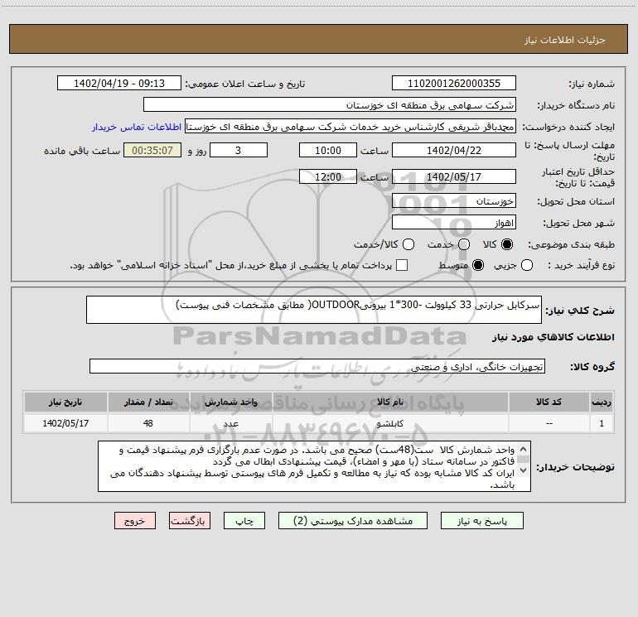
Task: Click the delivery province field خوزستان
Action: pos(454,201)
